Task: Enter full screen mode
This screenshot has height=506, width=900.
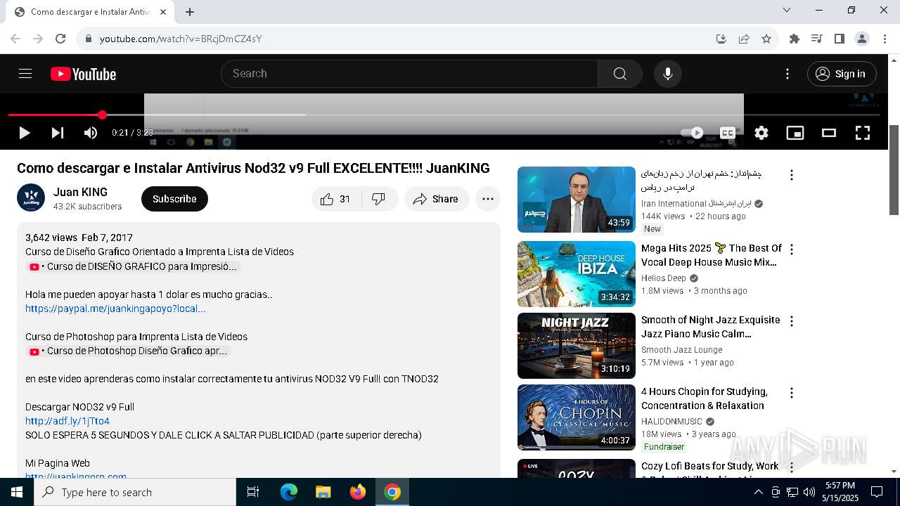Action: (x=863, y=133)
